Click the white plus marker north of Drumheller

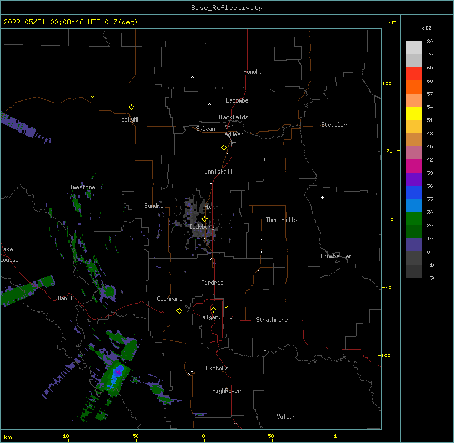coord(322,197)
